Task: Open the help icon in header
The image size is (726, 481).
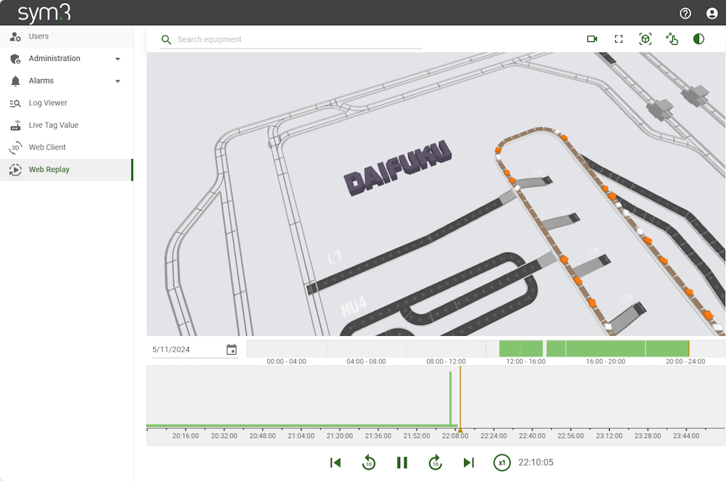Action: tap(685, 13)
